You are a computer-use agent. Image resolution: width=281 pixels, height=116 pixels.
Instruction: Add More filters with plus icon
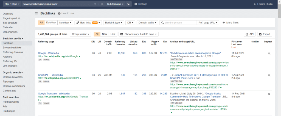(231, 23)
